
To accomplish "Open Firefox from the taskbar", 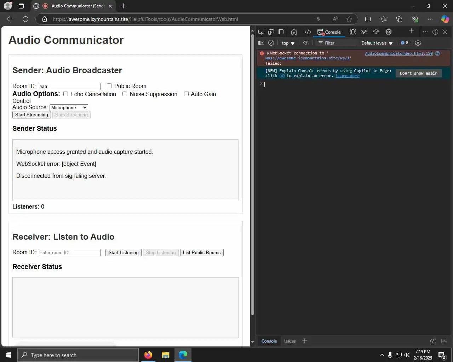I will tap(148, 355).
